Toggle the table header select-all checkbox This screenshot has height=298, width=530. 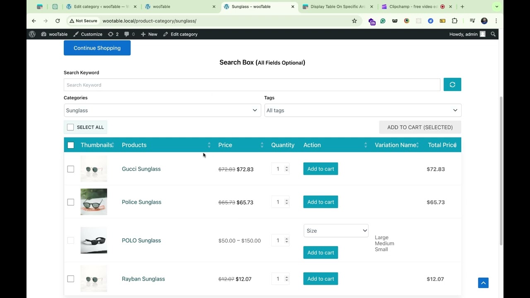coord(71,145)
